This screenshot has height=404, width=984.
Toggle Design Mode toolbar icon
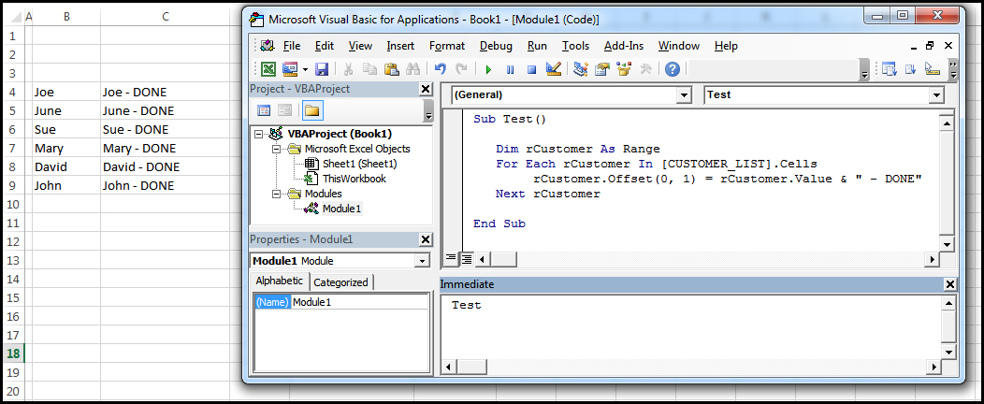[x=553, y=69]
